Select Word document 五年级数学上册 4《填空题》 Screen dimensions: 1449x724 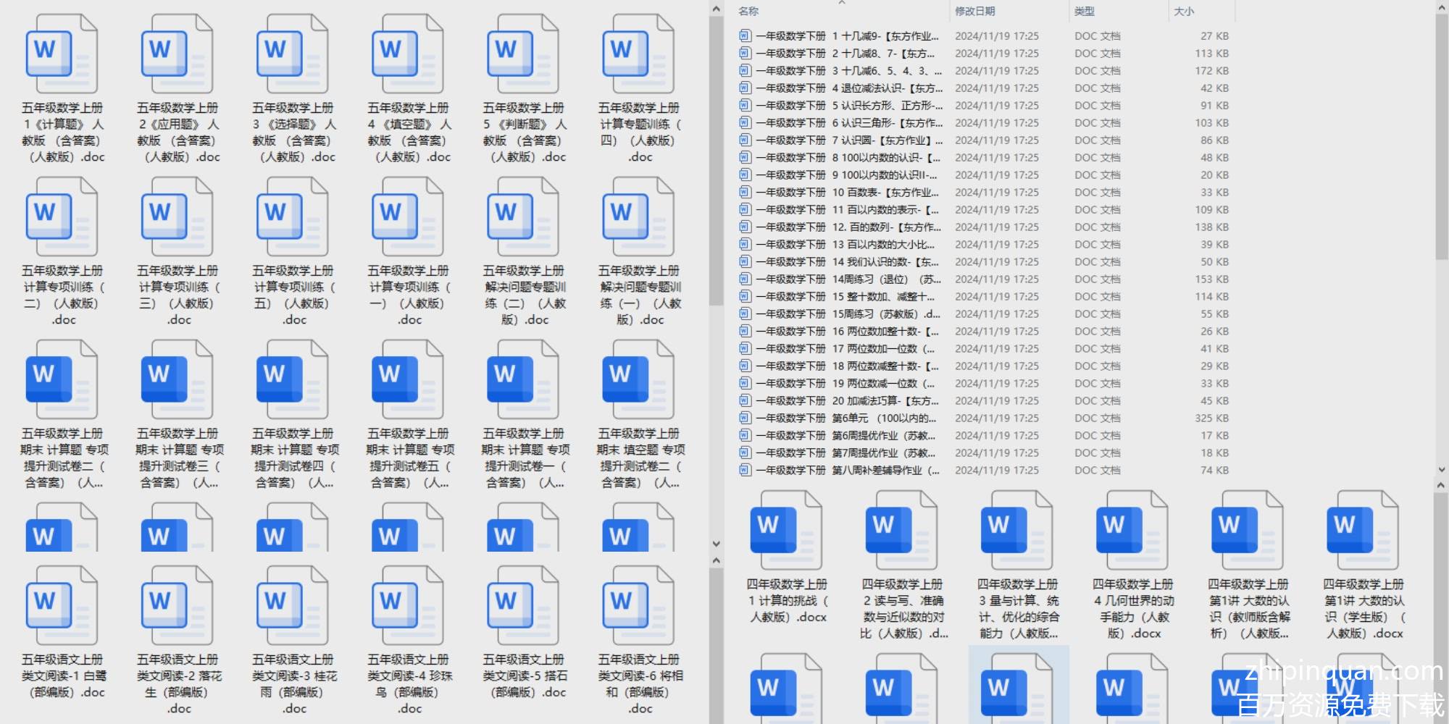click(x=407, y=54)
